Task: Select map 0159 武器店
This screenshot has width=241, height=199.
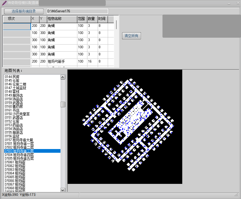Action: click(32, 103)
